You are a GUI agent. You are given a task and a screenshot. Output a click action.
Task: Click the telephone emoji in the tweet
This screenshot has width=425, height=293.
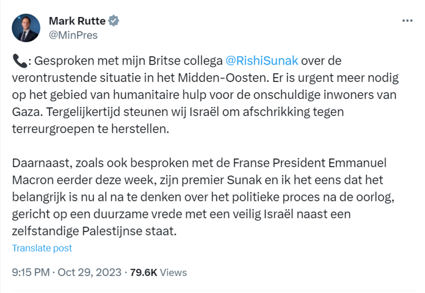pyautogui.click(x=17, y=61)
